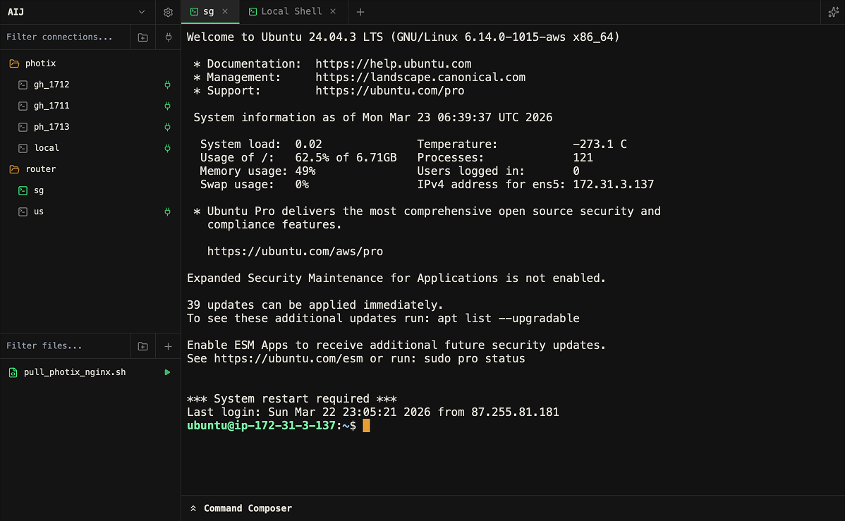This screenshot has height=521, width=845.
Task: Add new connection folder icon
Action: (142, 37)
